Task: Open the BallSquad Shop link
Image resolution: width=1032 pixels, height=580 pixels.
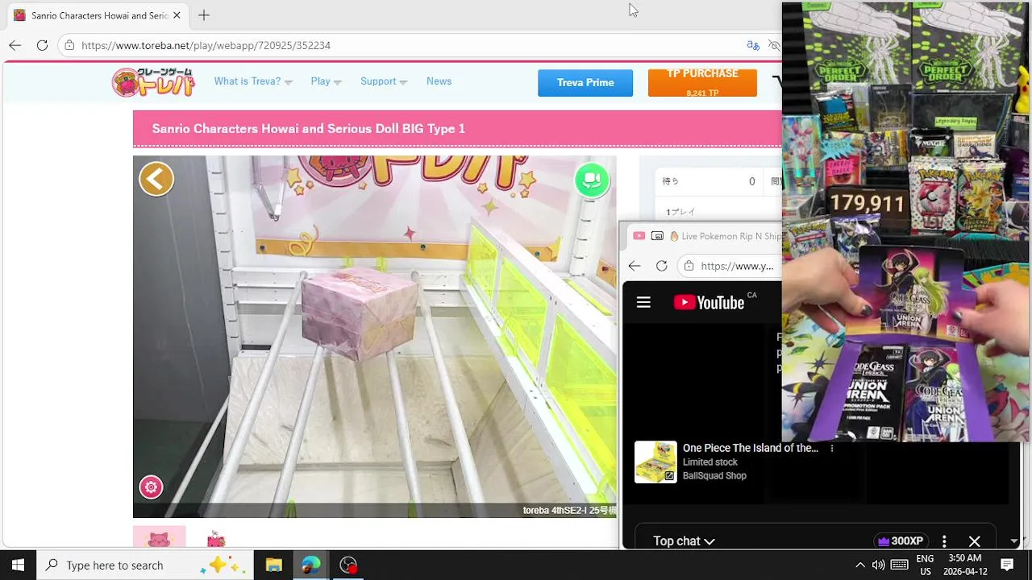Action: [714, 476]
